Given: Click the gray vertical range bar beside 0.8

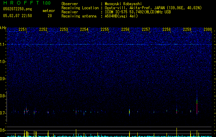Looking at the screenshot, I should click(x=7, y=106).
